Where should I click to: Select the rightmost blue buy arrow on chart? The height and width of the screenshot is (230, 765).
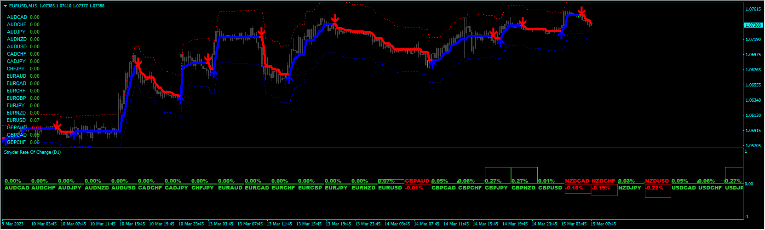pos(561,34)
